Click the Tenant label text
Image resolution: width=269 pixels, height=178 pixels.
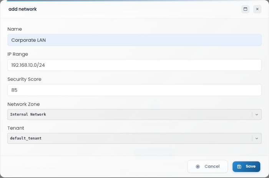pos(16,128)
